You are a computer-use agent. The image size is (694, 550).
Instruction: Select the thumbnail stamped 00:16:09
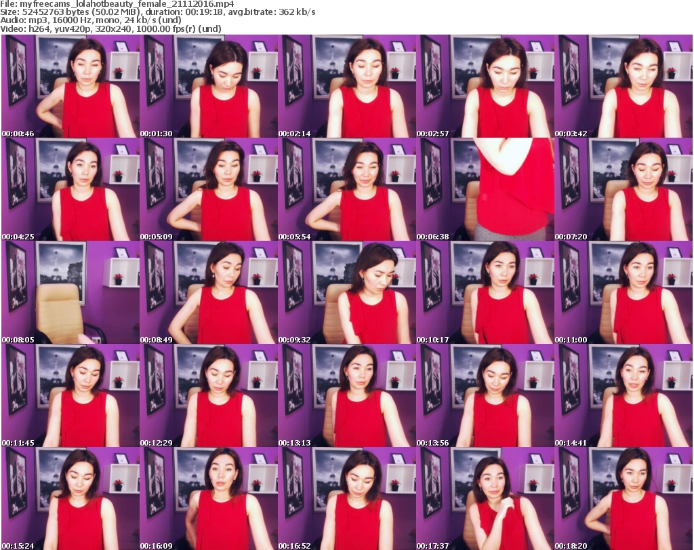[209, 498]
